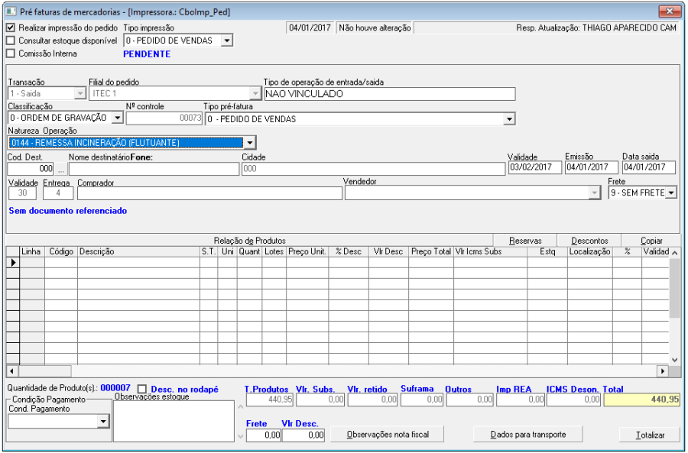The height and width of the screenshot is (453, 688).
Task: Open the Reservas tab
Action: point(525,241)
